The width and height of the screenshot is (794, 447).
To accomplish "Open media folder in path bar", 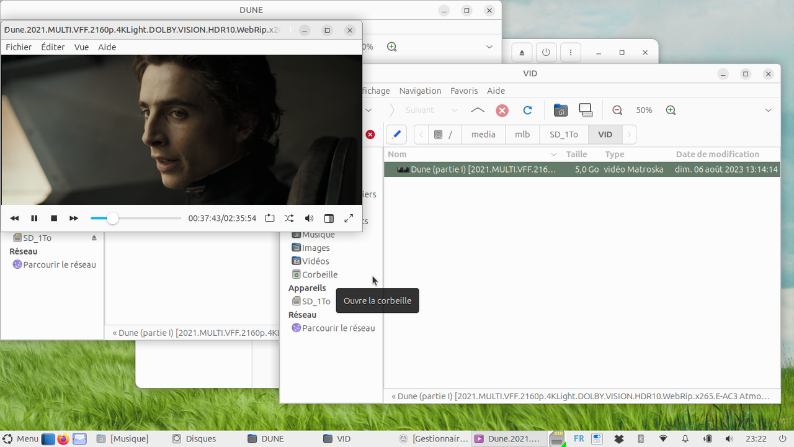I will (483, 135).
